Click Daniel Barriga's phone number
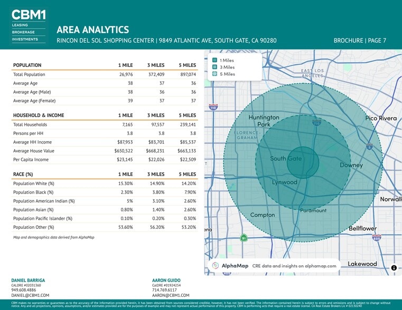This screenshot has width=402, height=310. click(x=25, y=290)
